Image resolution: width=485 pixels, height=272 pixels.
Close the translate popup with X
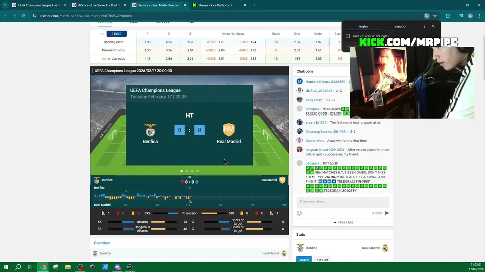[x=433, y=26]
